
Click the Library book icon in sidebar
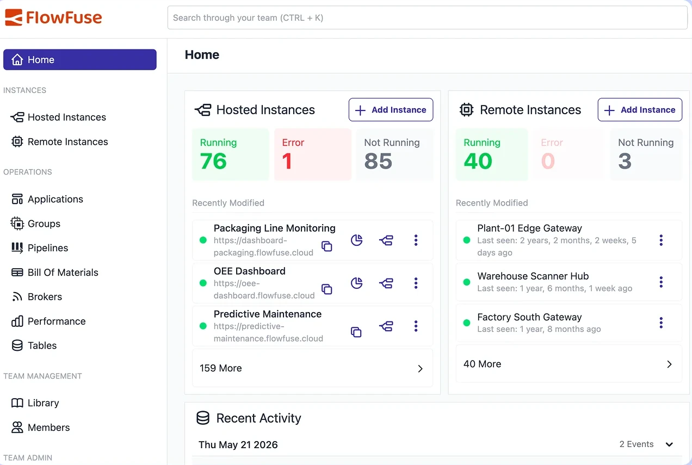click(x=17, y=403)
